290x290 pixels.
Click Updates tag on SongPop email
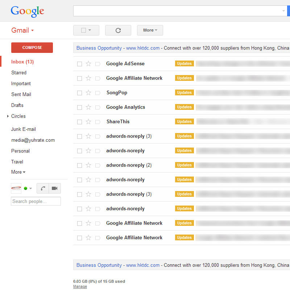pyautogui.click(x=185, y=92)
